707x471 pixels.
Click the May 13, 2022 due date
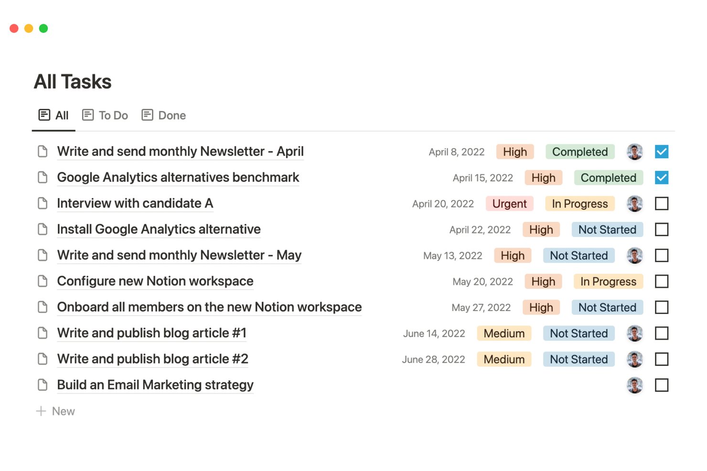click(x=453, y=256)
